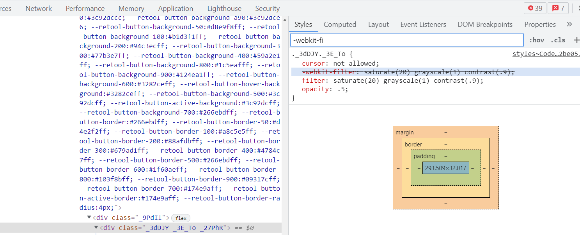The image size is (580, 235).
Task: Show more sidebar tabs via double chevron
Action: (569, 24)
